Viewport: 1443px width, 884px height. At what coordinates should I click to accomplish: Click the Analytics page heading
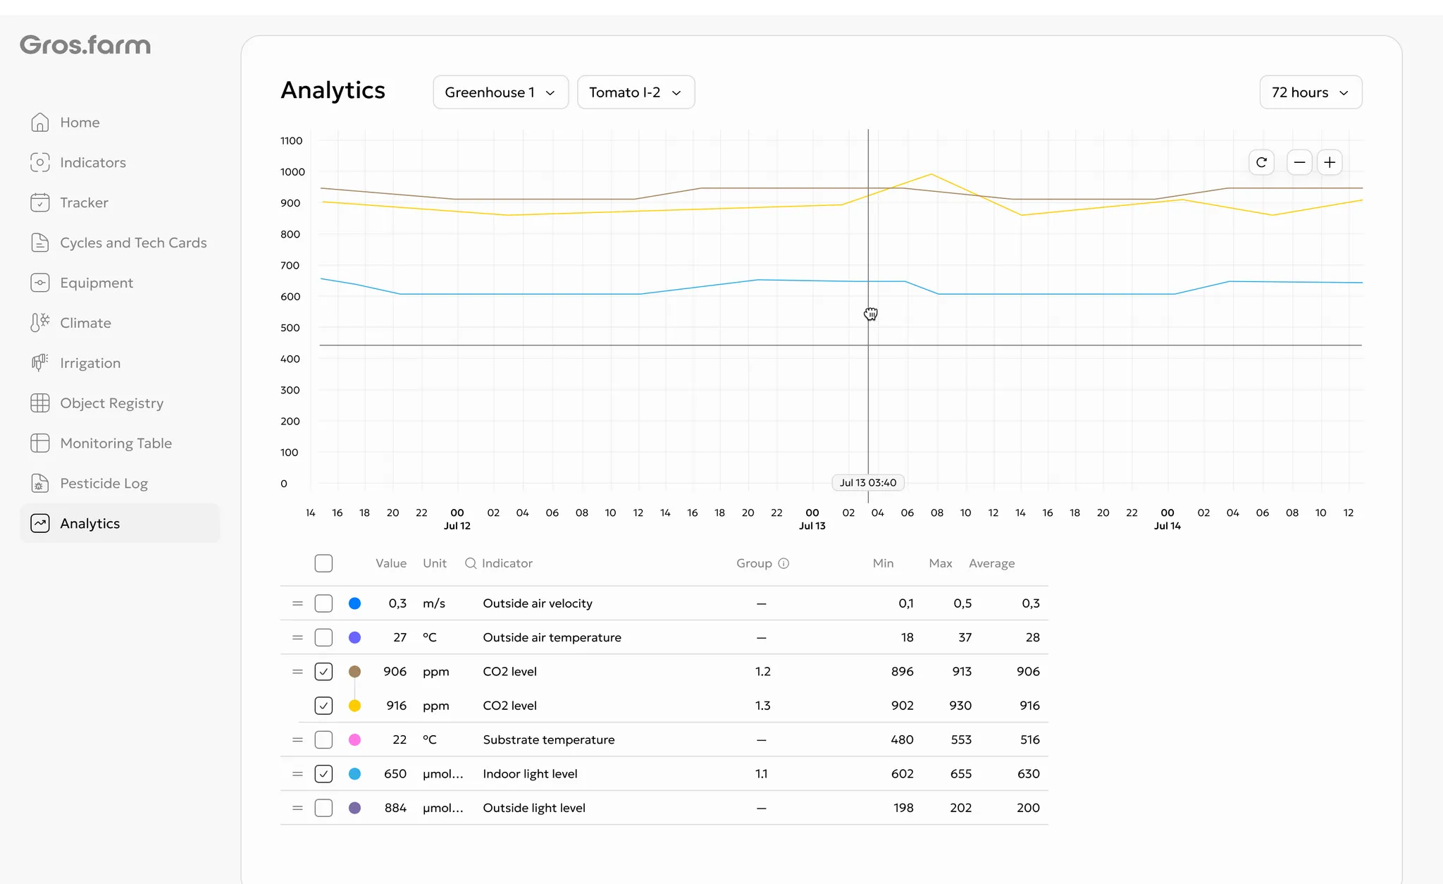(x=333, y=90)
